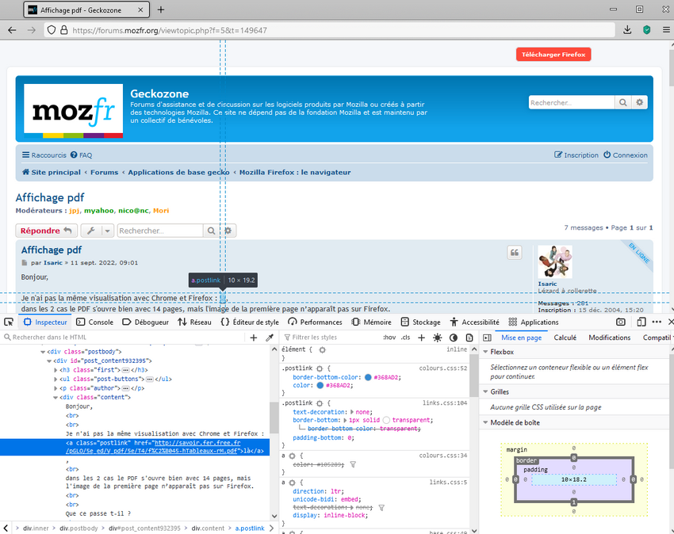Expand the p class author node
Screen dimensions: 674x534
point(56,388)
